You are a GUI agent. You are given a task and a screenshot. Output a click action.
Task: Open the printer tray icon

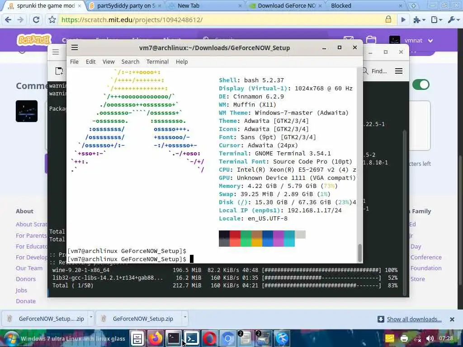404,338
